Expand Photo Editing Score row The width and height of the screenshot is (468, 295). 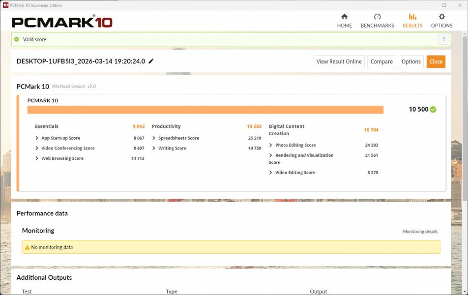tap(271, 145)
